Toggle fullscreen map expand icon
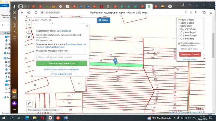The image size is (216, 121). point(29,31)
